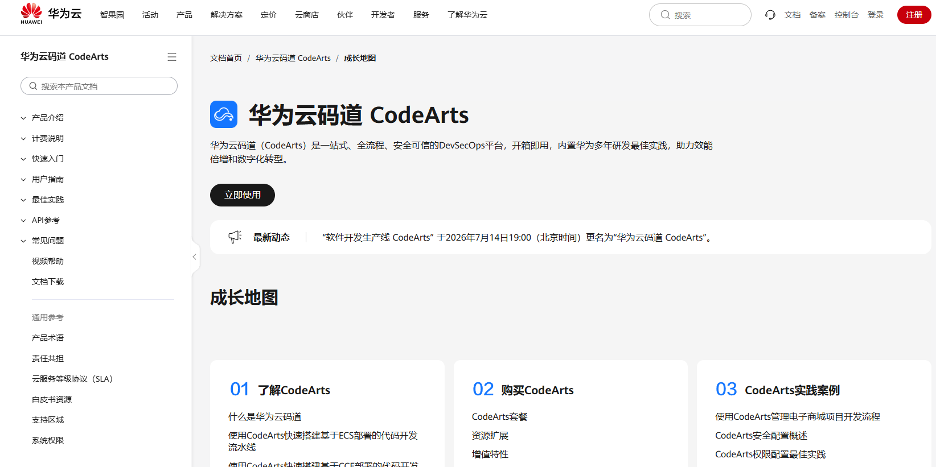The width and height of the screenshot is (936, 467).
Task: Open the 云商店 menu
Action: click(307, 15)
